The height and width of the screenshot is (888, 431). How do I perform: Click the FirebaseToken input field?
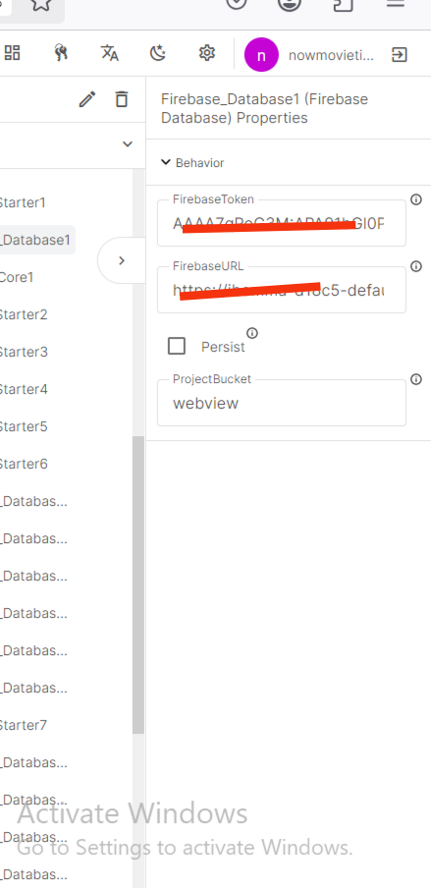[282, 223]
